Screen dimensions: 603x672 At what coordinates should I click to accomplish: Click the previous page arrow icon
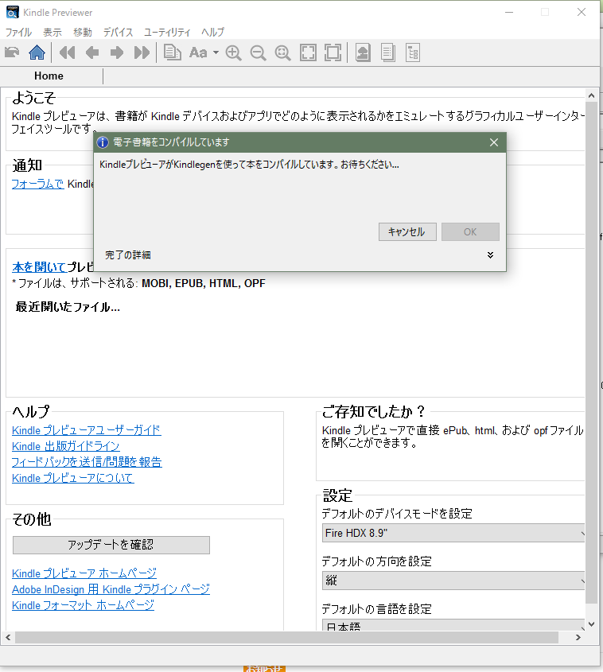tap(92, 53)
